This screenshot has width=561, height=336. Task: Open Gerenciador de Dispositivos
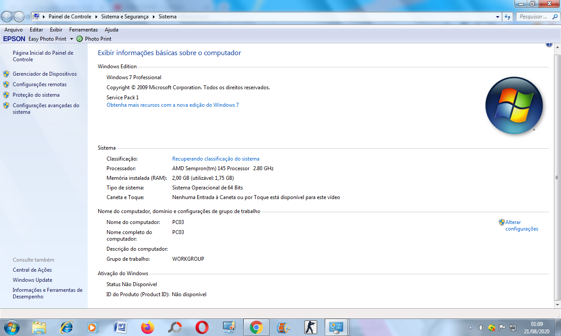click(x=45, y=74)
